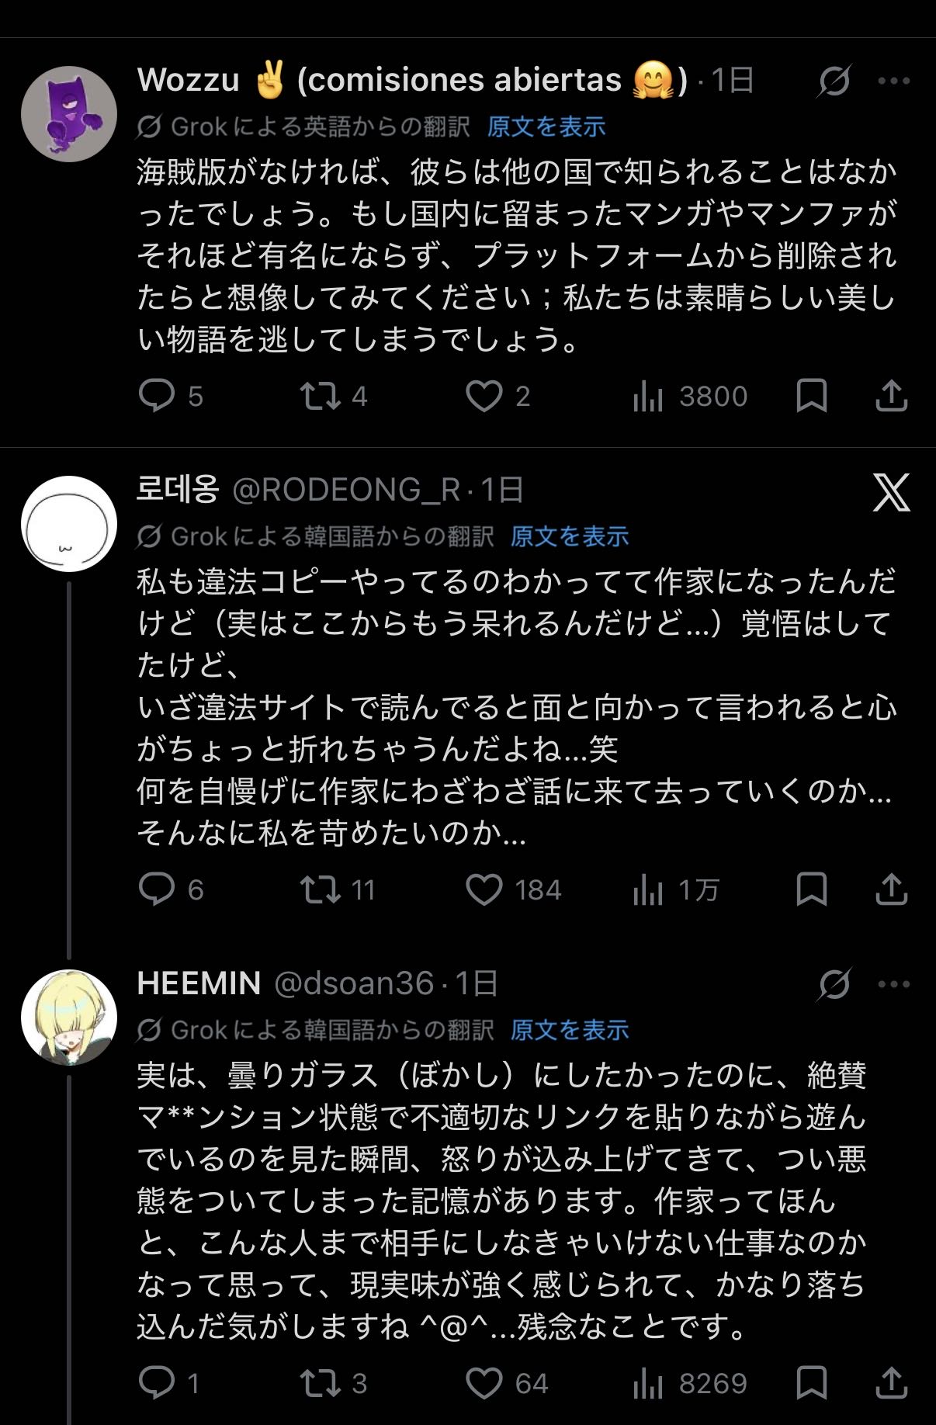The height and width of the screenshot is (1425, 936).
Task: Show original Korean text of RODEONG_R's post
Action: [570, 536]
